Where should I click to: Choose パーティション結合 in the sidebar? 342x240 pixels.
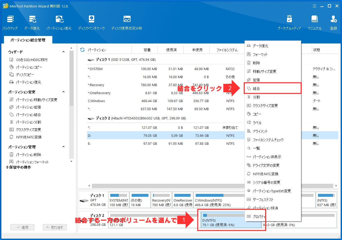pos(25,115)
